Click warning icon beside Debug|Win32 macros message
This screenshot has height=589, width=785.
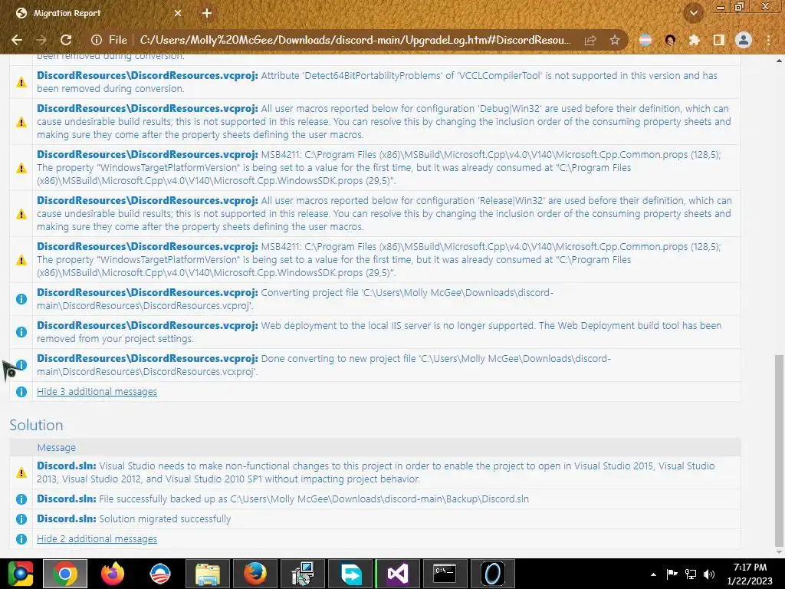coord(21,122)
